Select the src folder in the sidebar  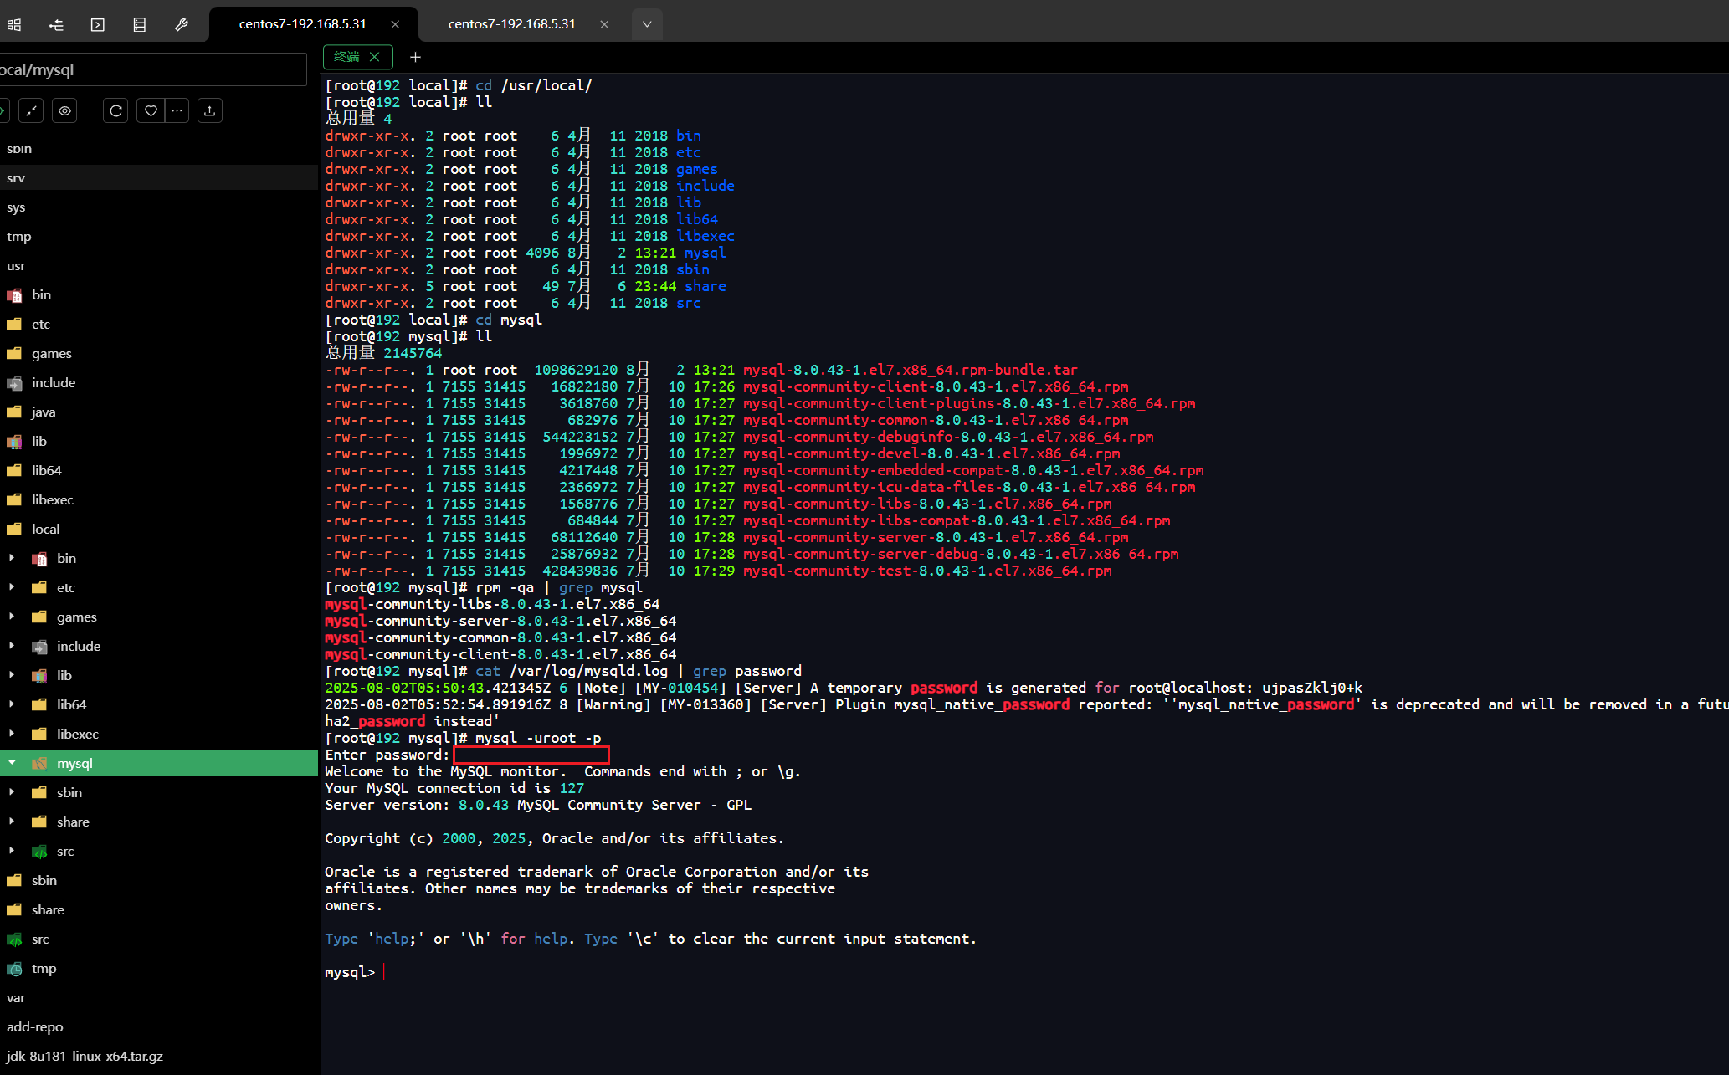pos(64,851)
